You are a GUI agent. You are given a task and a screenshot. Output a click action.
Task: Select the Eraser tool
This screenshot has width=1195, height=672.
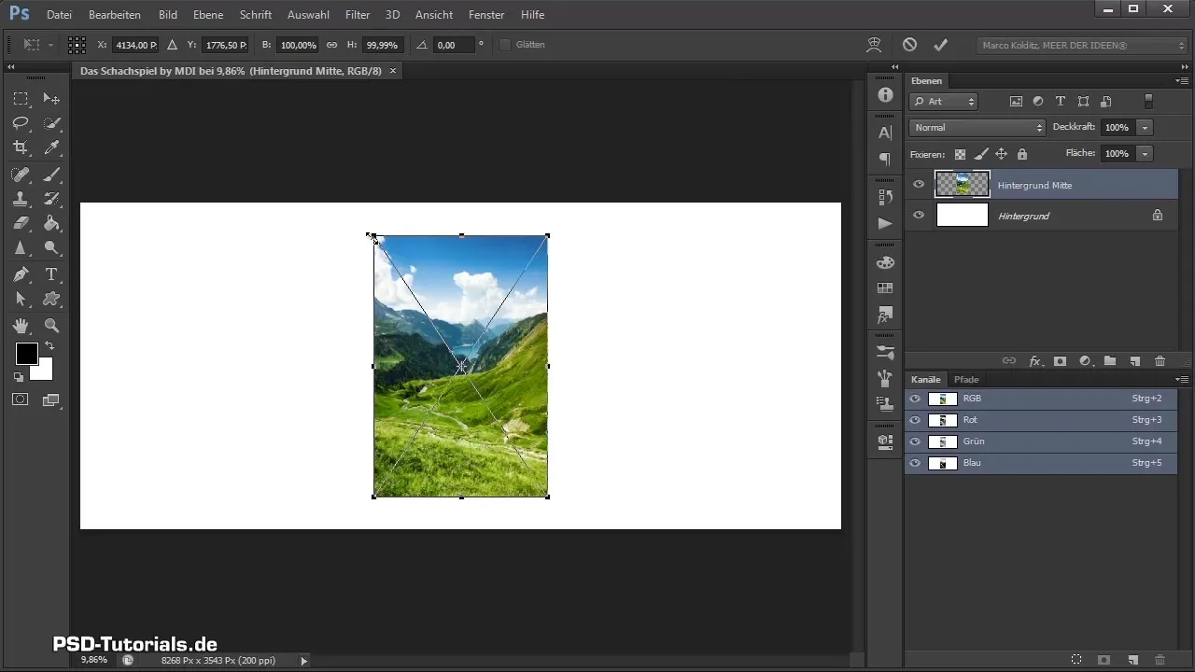tap(21, 223)
